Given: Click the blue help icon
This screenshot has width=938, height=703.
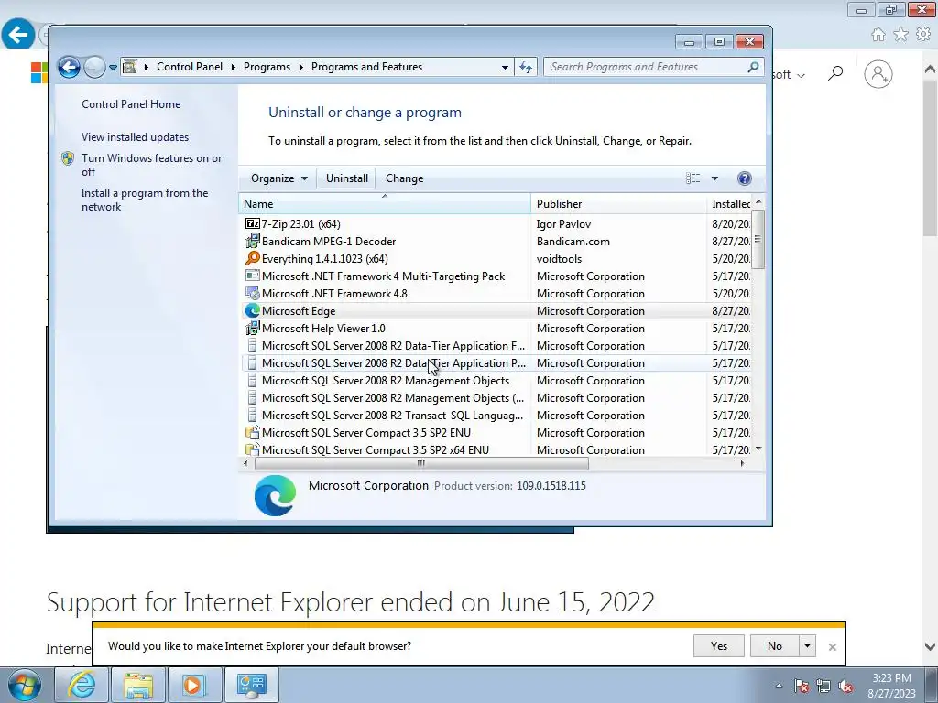Looking at the screenshot, I should pos(744,178).
